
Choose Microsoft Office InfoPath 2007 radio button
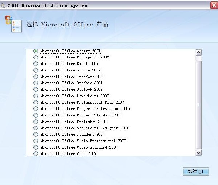point(36,77)
